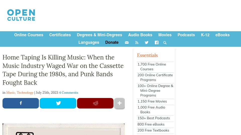The height and width of the screenshot is (135, 241).
Task: Click the Home Taping article headline
Action: pyautogui.click(x=63, y=70)
